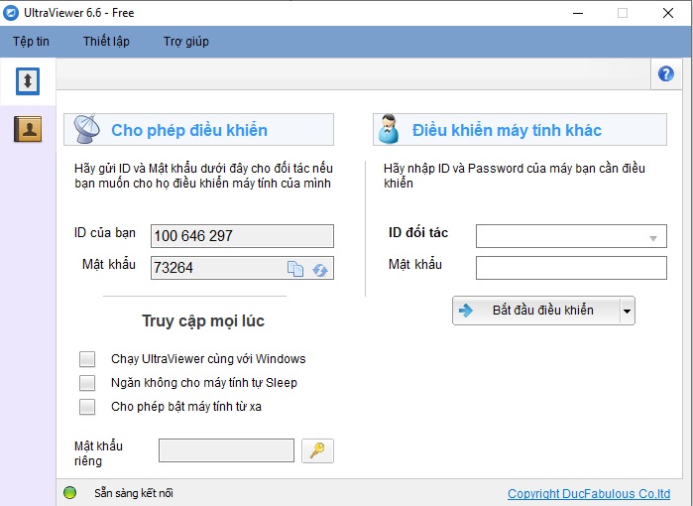Open dropdown arrow beside Bắt đầu điều khiển
The image size is (693, 506).
pyautogui.click(x=628, y=311)
